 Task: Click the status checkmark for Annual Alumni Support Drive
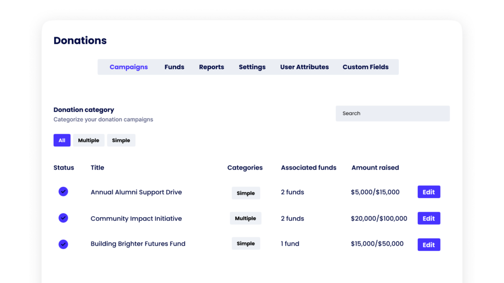coord(63,192)
